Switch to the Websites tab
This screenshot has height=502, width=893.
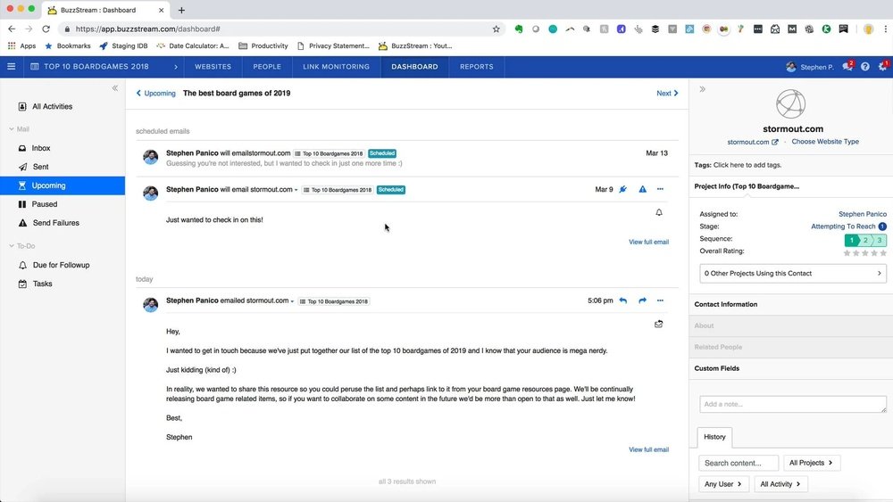(213, 67)
